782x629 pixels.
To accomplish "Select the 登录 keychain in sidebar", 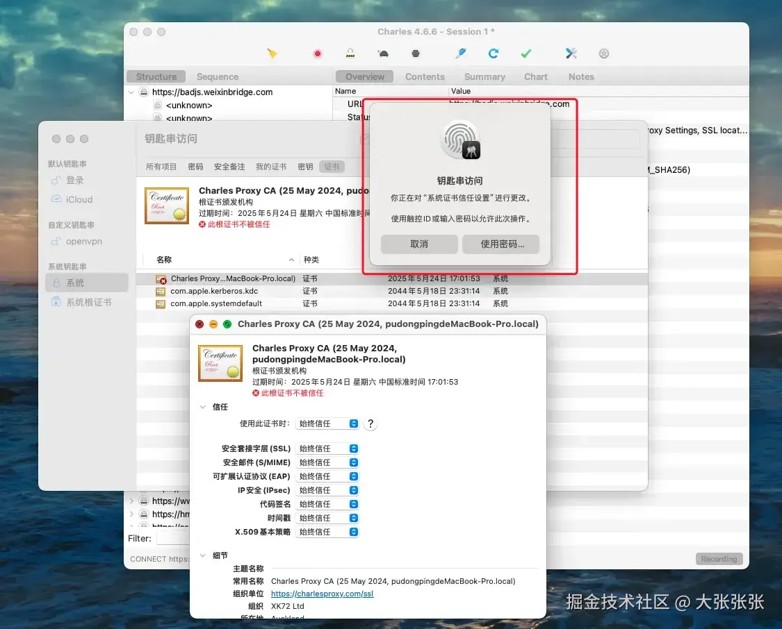I will pos(75,181).
